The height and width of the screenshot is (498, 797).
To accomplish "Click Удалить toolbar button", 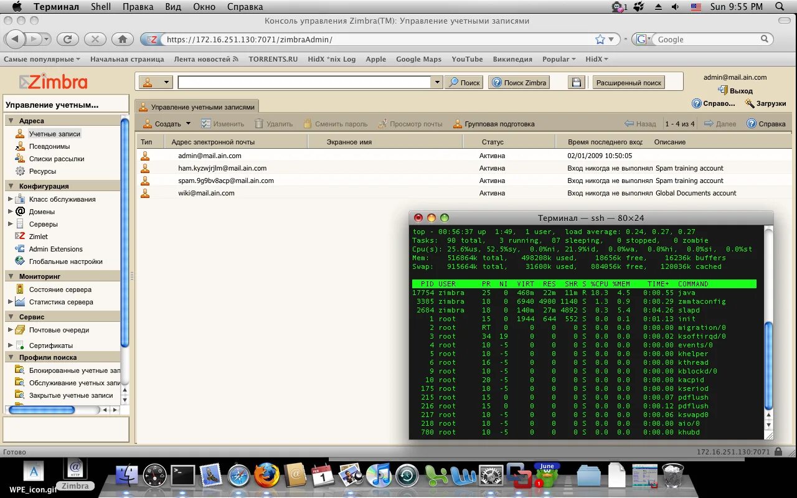I will pyautogui.click(x=273, y=124).
